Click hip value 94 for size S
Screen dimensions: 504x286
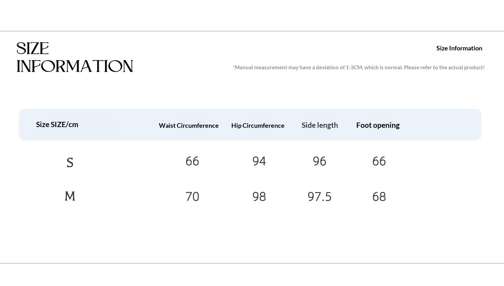259,161
